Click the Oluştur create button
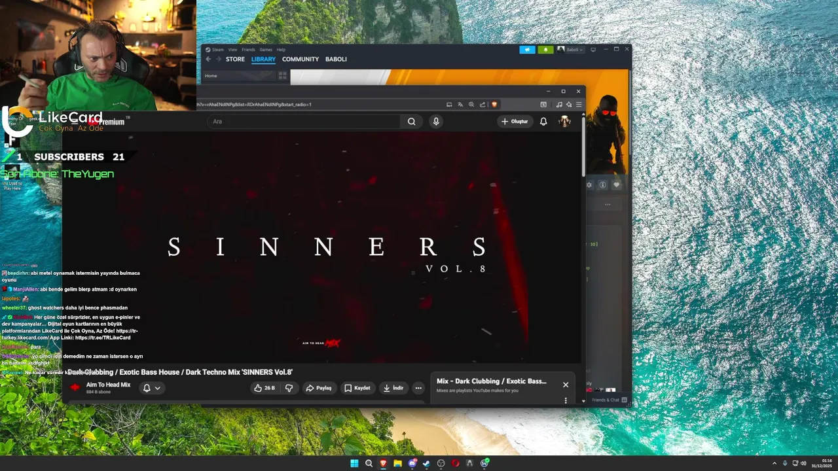This screenshot has width=838, height=471. point(515,122)
